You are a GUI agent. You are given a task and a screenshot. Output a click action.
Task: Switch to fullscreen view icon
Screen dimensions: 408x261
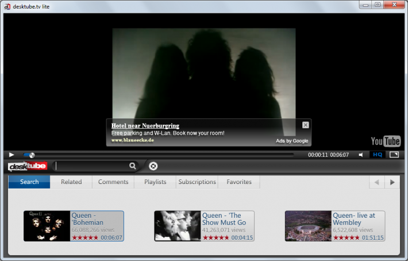(x=394, y=155)
